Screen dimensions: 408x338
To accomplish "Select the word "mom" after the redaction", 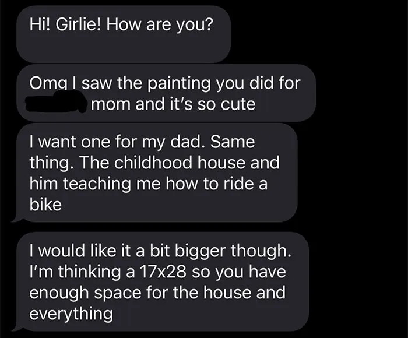I will click(x=111, y=104).
